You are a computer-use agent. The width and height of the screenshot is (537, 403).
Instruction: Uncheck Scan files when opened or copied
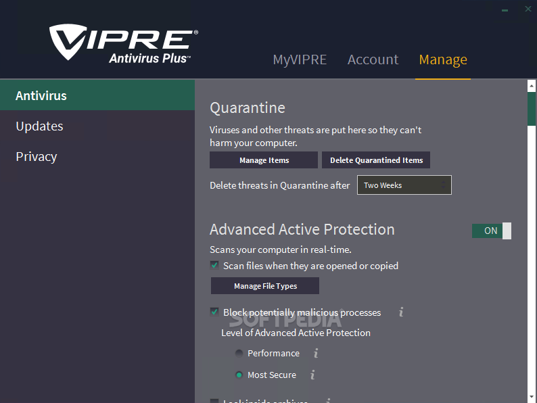point(214,265)
